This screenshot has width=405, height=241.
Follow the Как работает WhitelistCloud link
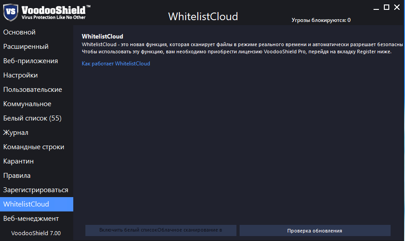coord(116,64)
